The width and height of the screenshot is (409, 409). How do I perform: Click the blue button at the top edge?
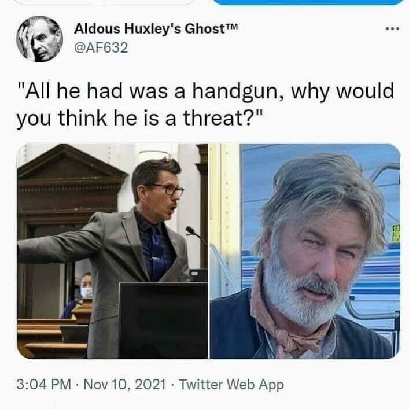pos(308,2)
